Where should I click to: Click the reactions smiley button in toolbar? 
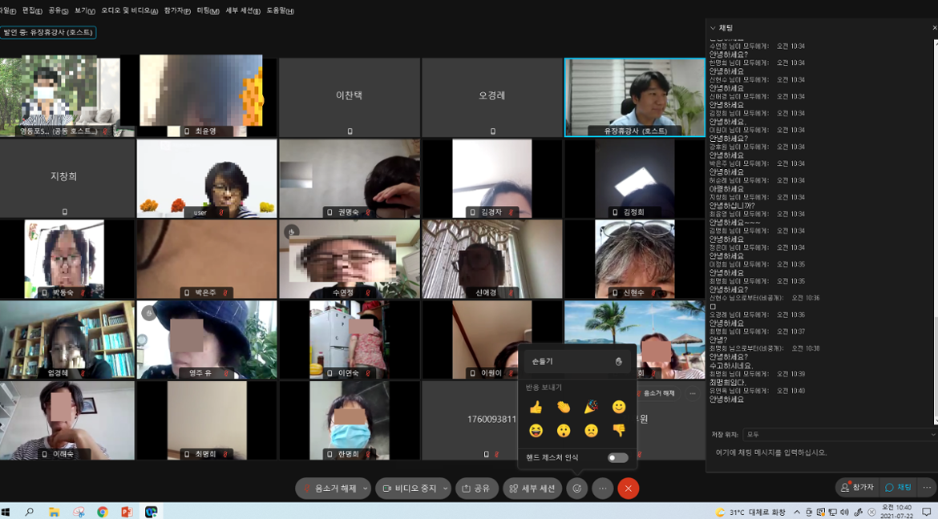pos(576,489)
